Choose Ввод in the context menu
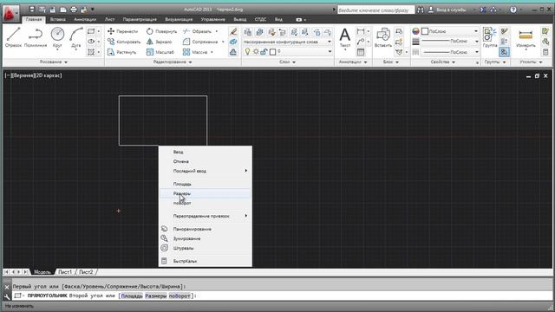Screen dimensions: 555x312 click(206, 152)
